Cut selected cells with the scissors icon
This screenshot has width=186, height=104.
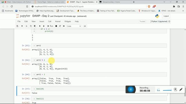point(27,26)
